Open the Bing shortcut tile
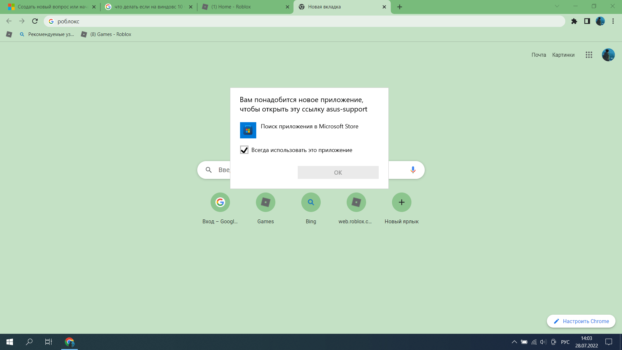622x350 pixels. [311, 208]
